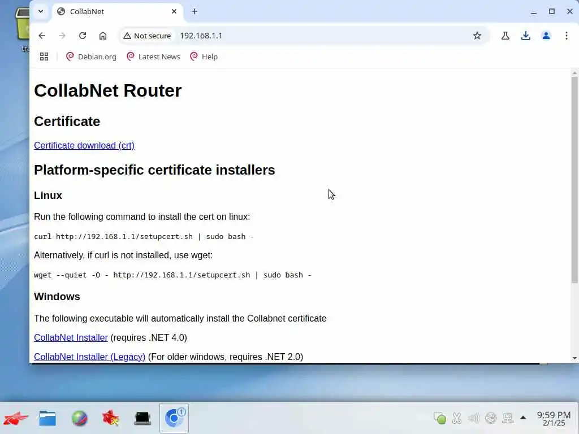Open the red star application in taskbar
The height and width of the screenshot is (434, 579).
[111, 418]
